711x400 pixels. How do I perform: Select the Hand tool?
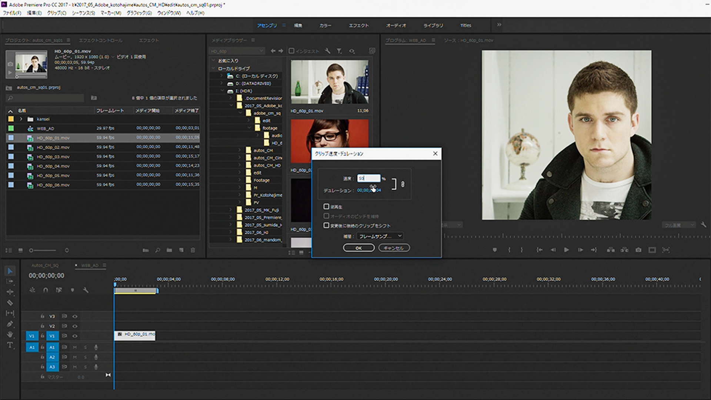pos(10,334)
